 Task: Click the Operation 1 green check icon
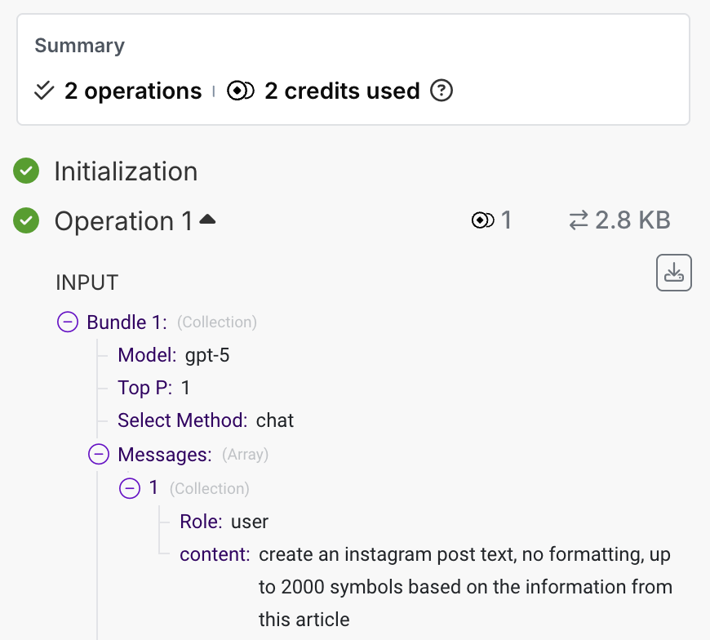[x=26, y=221]
